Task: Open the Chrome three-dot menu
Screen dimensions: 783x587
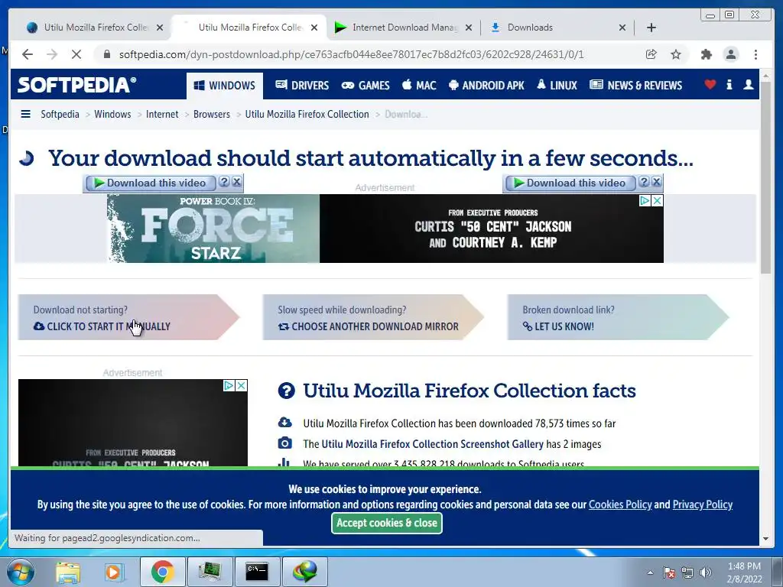Action: point(755,54)
